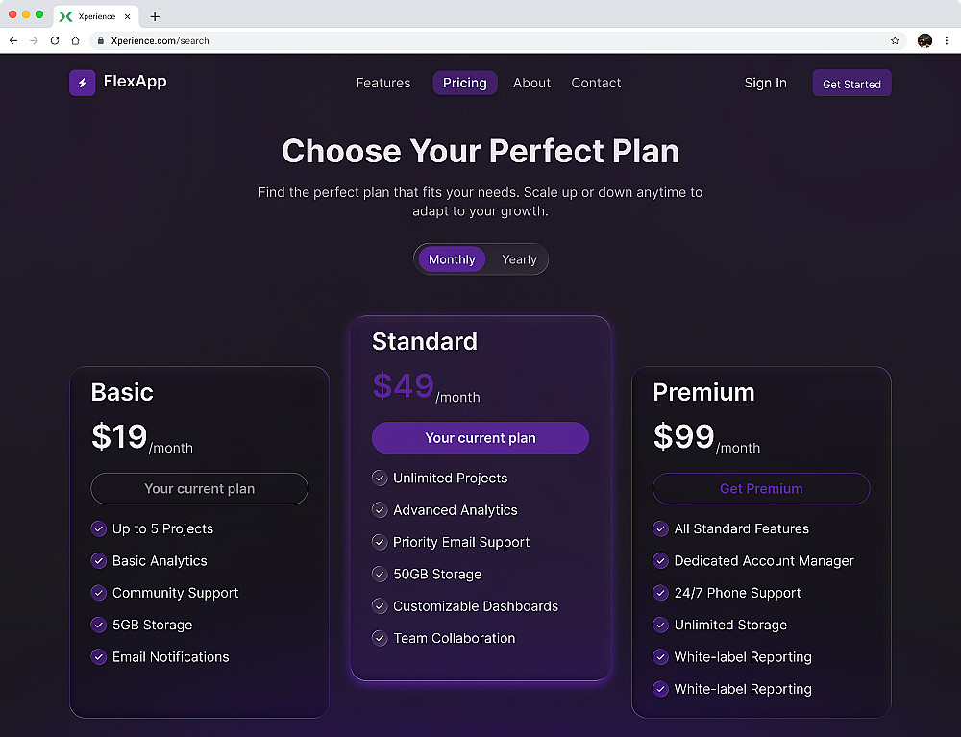
Task: Click the FlexApp lightning bolt logo icon
Action: tap(82, 83)
